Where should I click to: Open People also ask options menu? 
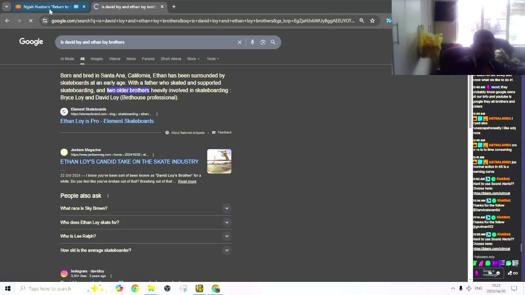pyautogui.click(x=108, y=196)
